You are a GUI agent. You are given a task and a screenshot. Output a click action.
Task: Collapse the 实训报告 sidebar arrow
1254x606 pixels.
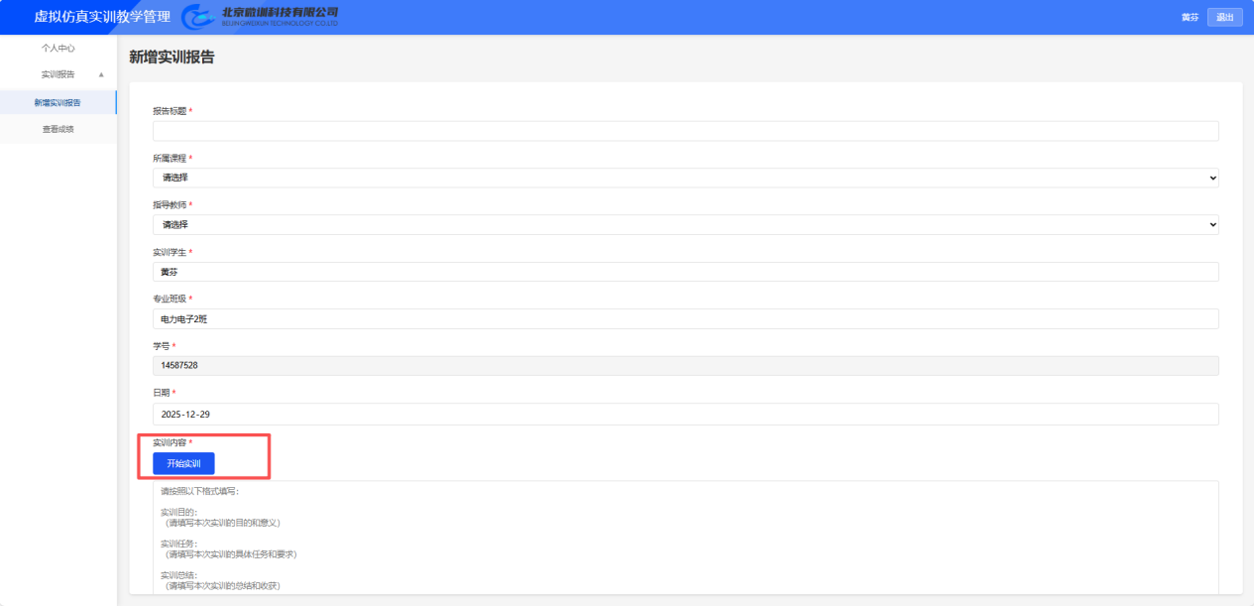101,74
